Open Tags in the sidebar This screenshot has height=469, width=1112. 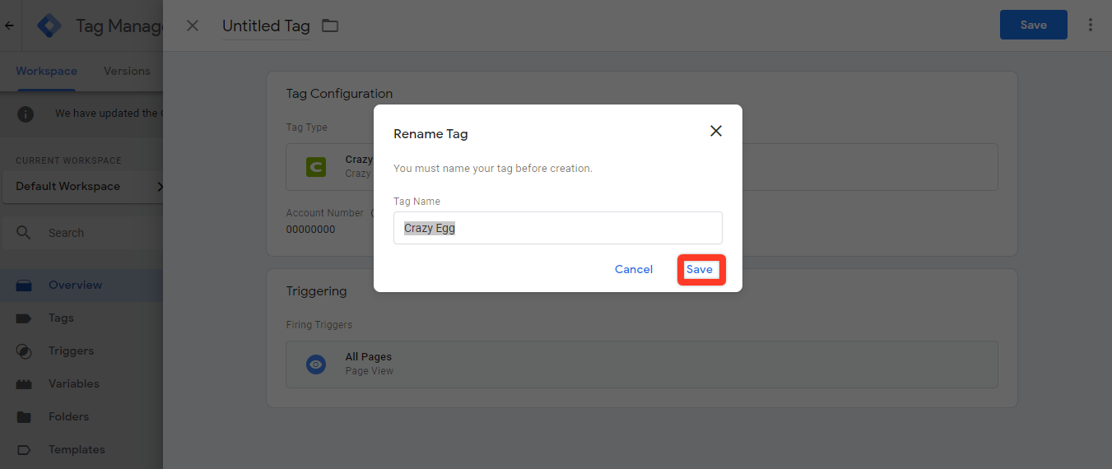[x=81, y=318]
